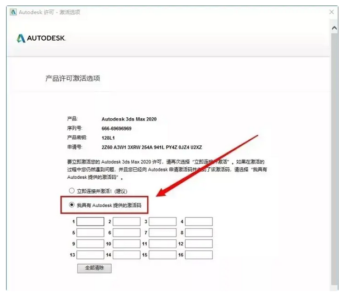Select 我具有 Autodesk 提供的激活码 radio option
Image resolution: width=356 pixels, height=301 pixels.
click(72, 205)
